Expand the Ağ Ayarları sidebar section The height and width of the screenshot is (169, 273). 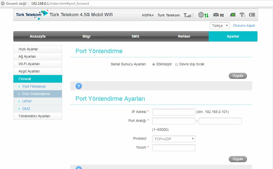[37, 56]
